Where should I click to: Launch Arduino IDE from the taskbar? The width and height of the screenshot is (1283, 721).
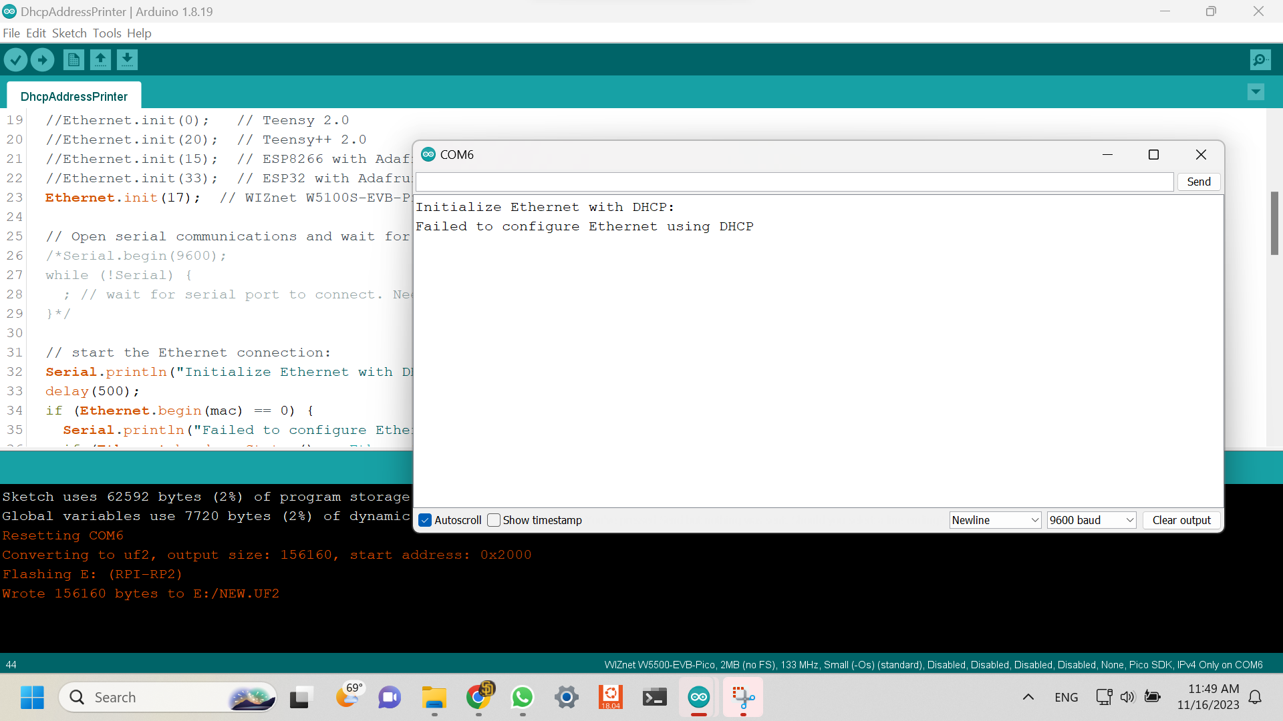pos(698,697)
